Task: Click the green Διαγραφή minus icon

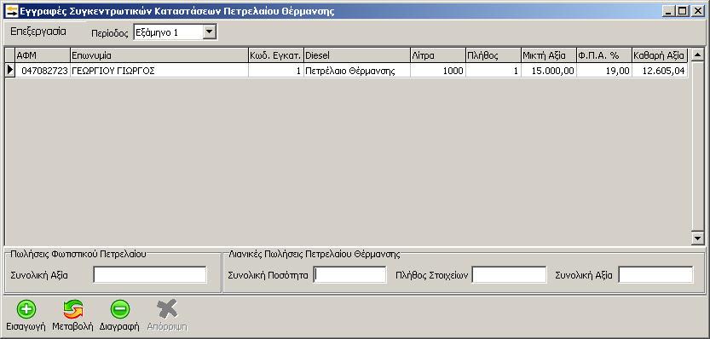Action: pyautogui.click(x=120, y=309)
